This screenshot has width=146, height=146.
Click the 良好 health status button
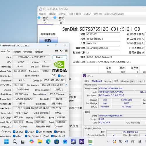[x=48, y=40]
